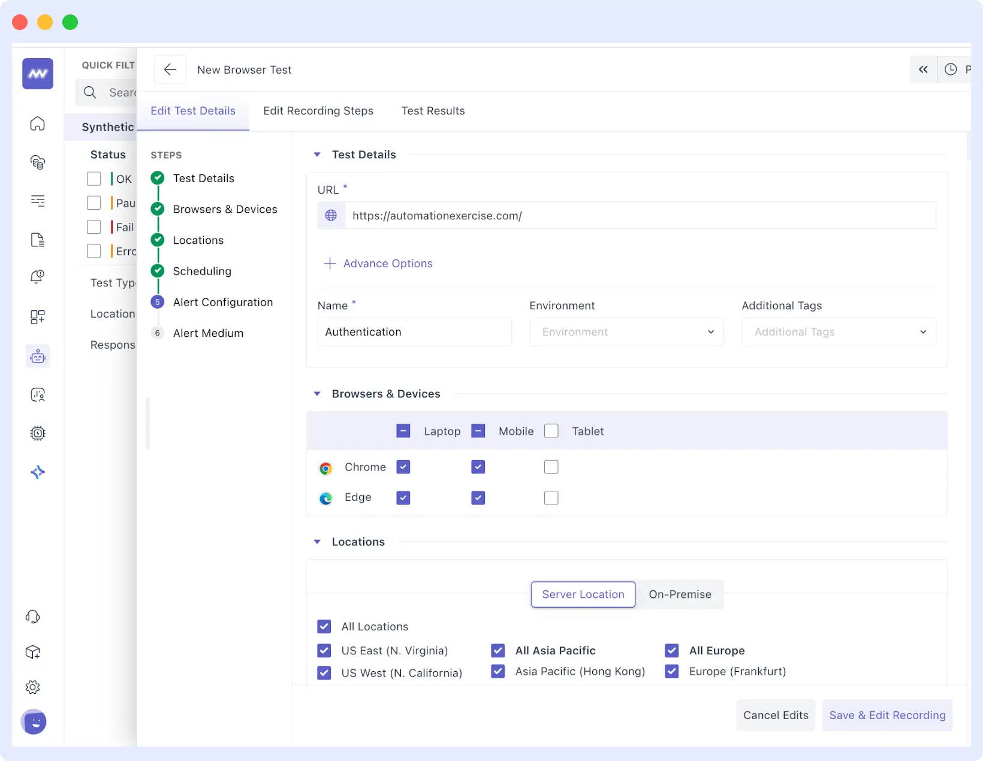Screen dimensions: 983x761
Task: Expand the Response filter in sidebar
Action: [x=113, y=345]
